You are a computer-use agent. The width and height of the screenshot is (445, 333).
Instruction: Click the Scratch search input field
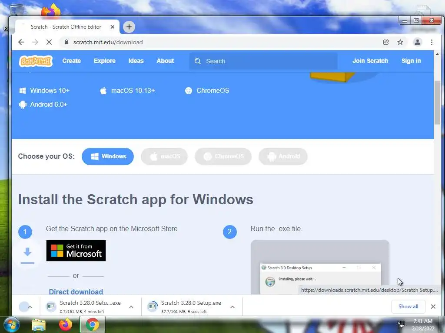pyautogui.click(x=263, y=61)
